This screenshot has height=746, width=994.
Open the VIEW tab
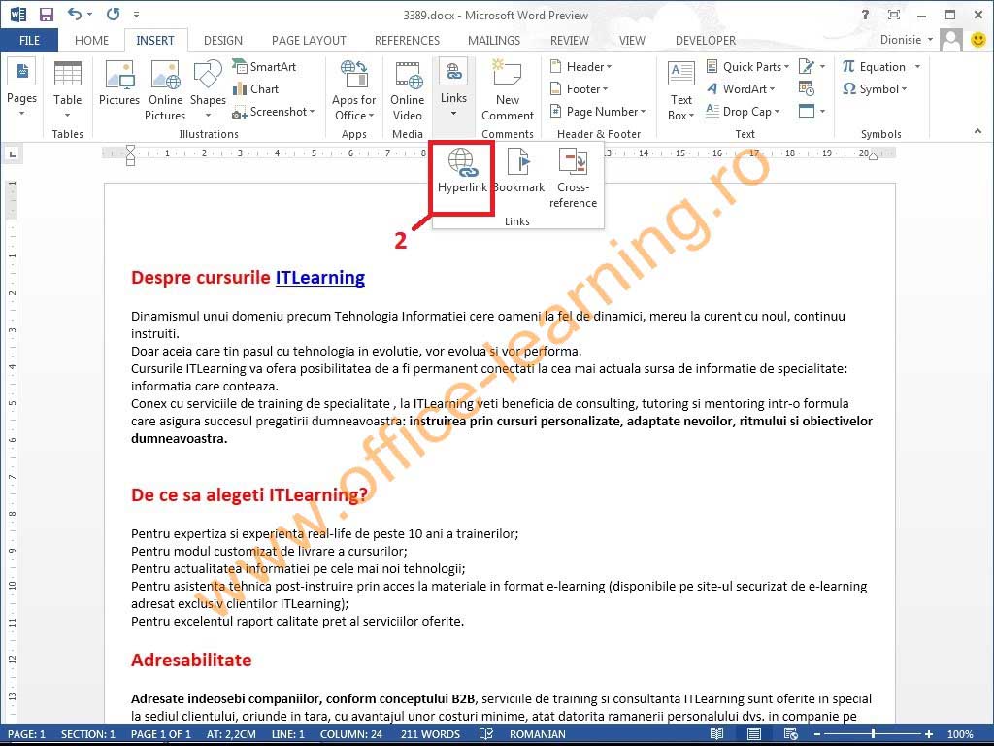[x=632, y=41]
